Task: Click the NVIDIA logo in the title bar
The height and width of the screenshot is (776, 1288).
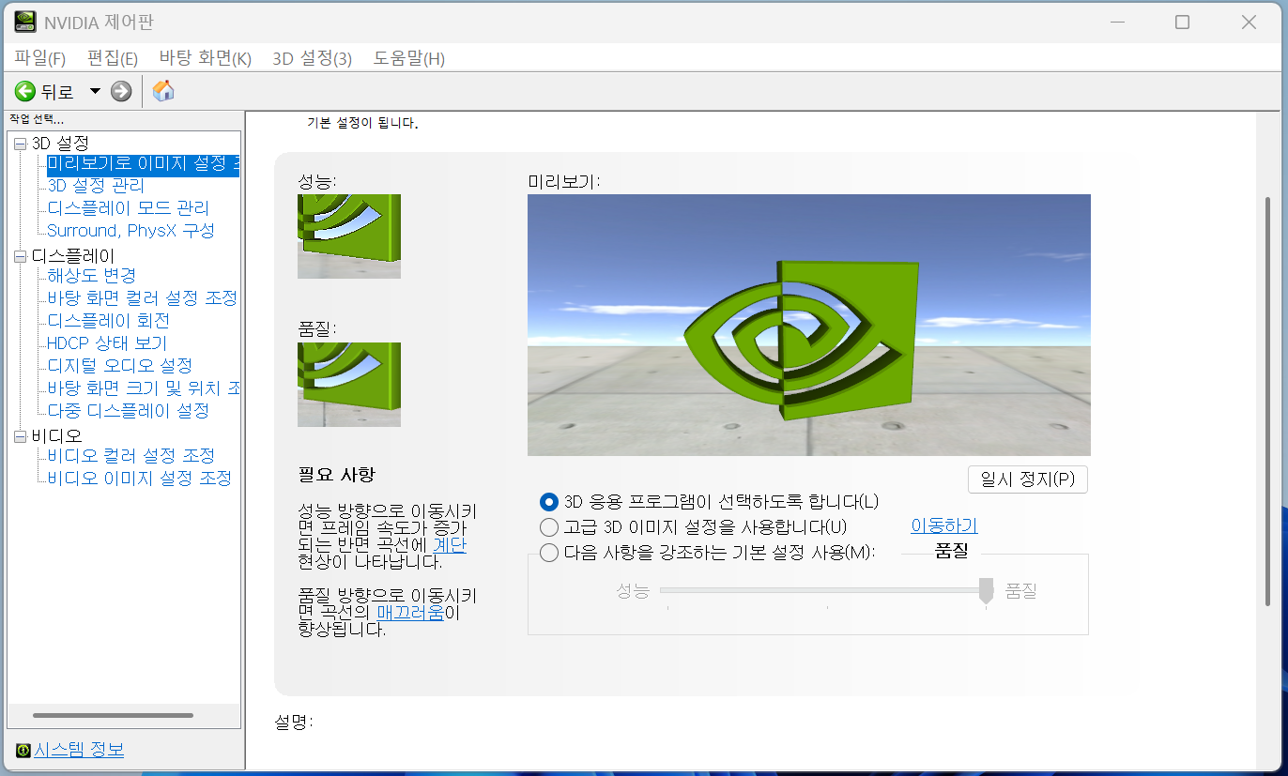Action: [23, 21]
